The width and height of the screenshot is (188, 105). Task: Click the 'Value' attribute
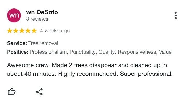pos(165,52)
